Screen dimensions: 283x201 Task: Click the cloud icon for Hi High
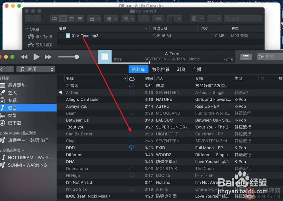pos(132,175)
